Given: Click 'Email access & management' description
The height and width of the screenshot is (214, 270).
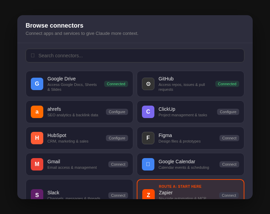Looking at the screenshot, I should [72, 168].
